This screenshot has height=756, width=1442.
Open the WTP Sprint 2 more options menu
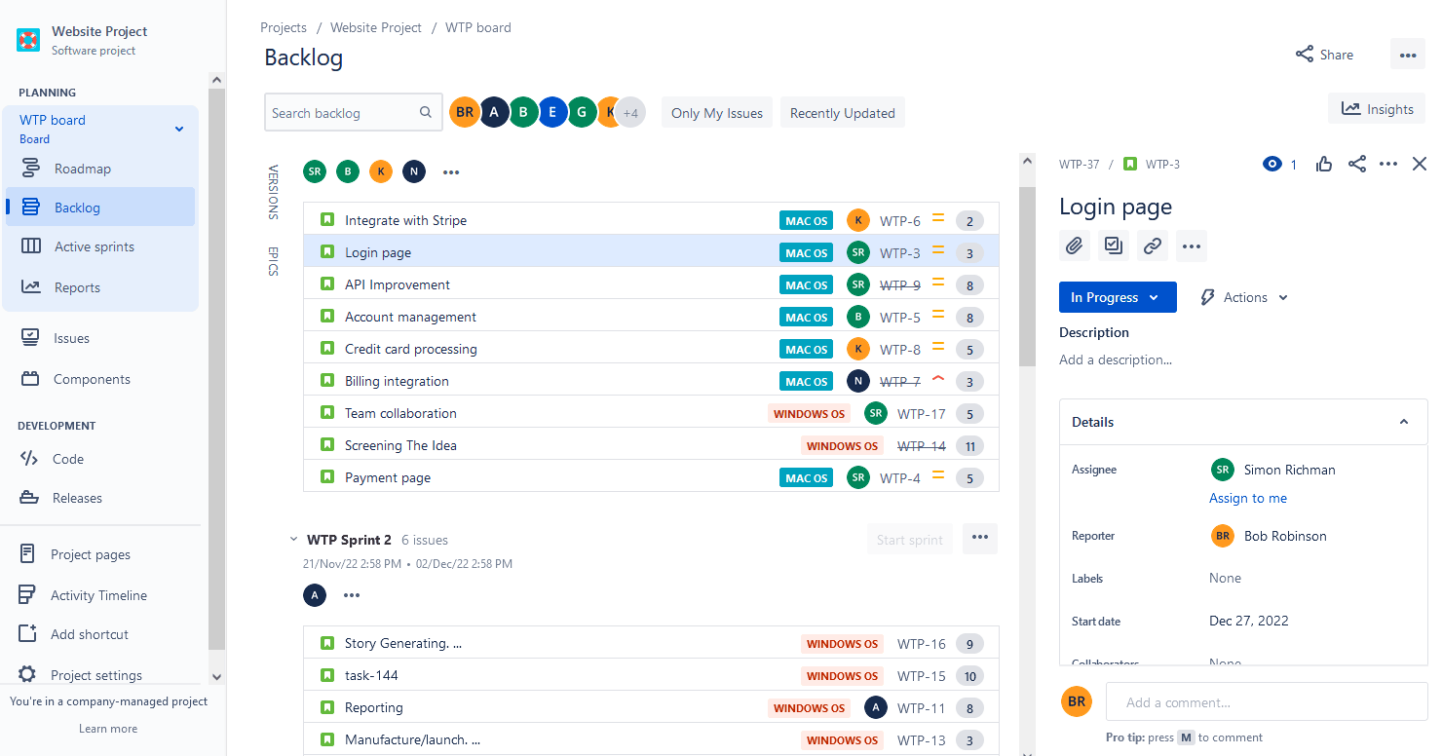(x=979, y=538)
